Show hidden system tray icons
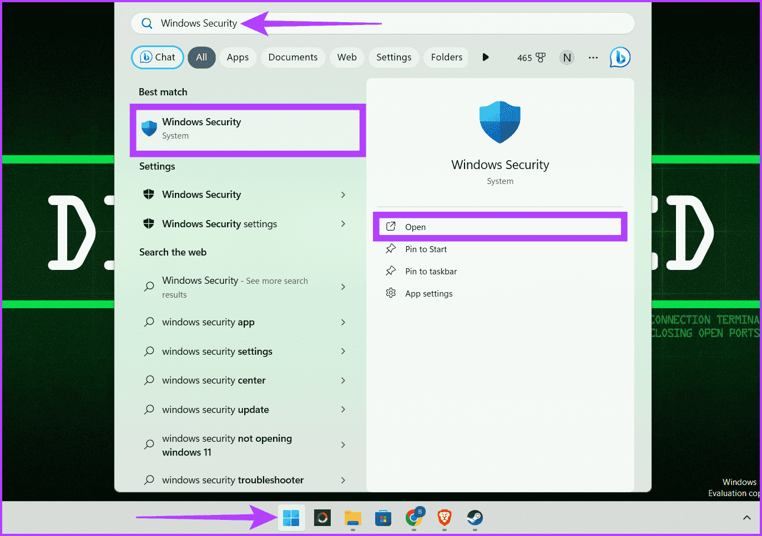Screen dimensions: 762x536 click(x=747, y=518)
